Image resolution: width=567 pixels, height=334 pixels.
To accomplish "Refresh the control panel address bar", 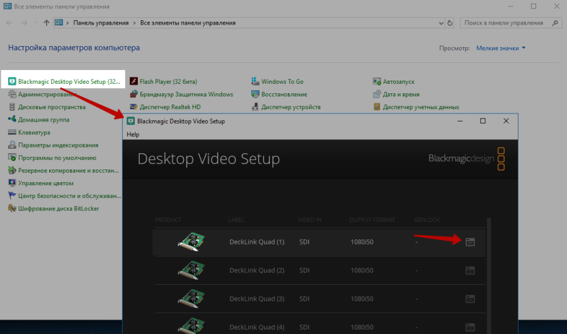I will click(x=450, y=23).
